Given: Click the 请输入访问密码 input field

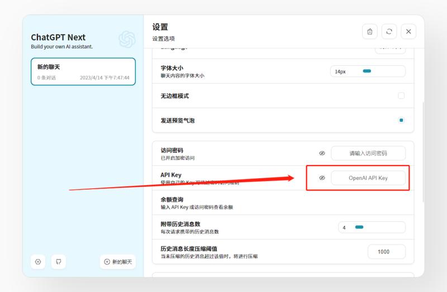Looking at the screenshot, I should click(x=368, y=153).
